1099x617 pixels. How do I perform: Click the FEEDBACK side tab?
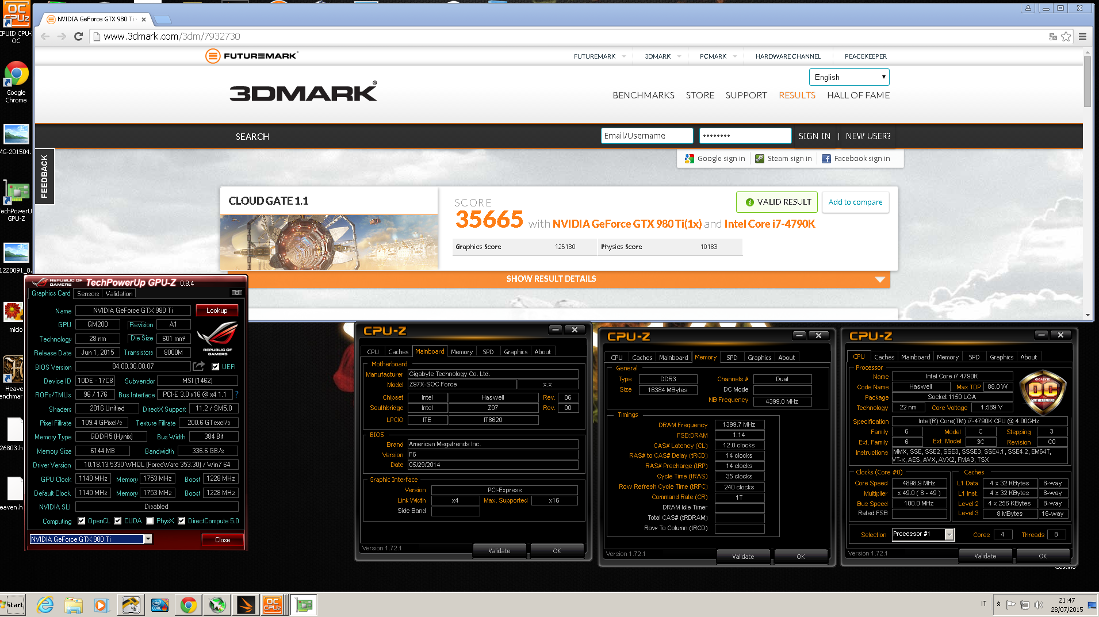tap(44, 177)
